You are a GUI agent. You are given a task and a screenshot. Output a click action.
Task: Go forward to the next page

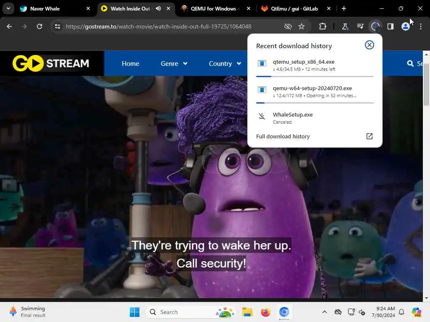pos(24,26)
